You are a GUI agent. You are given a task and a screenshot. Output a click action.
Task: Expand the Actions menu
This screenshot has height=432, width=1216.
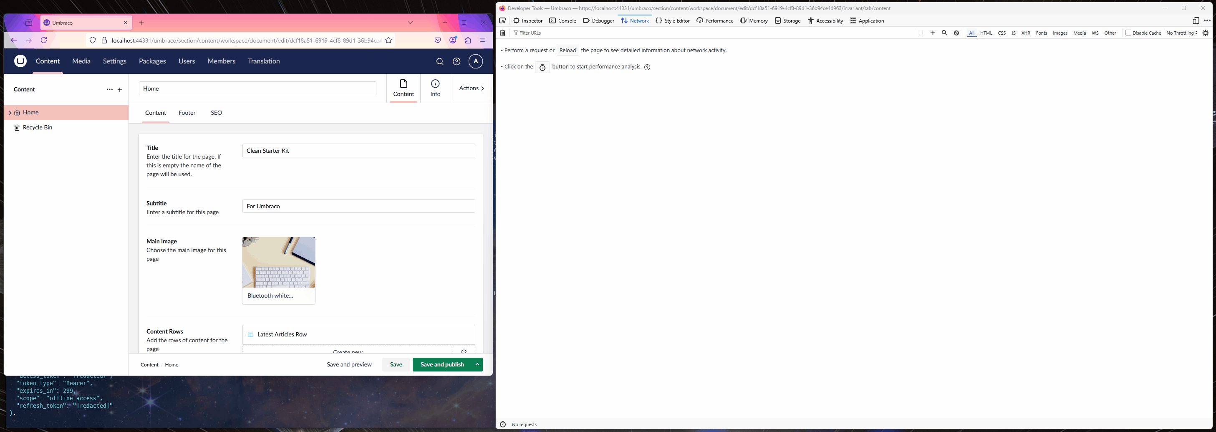[x=472, y=88]
